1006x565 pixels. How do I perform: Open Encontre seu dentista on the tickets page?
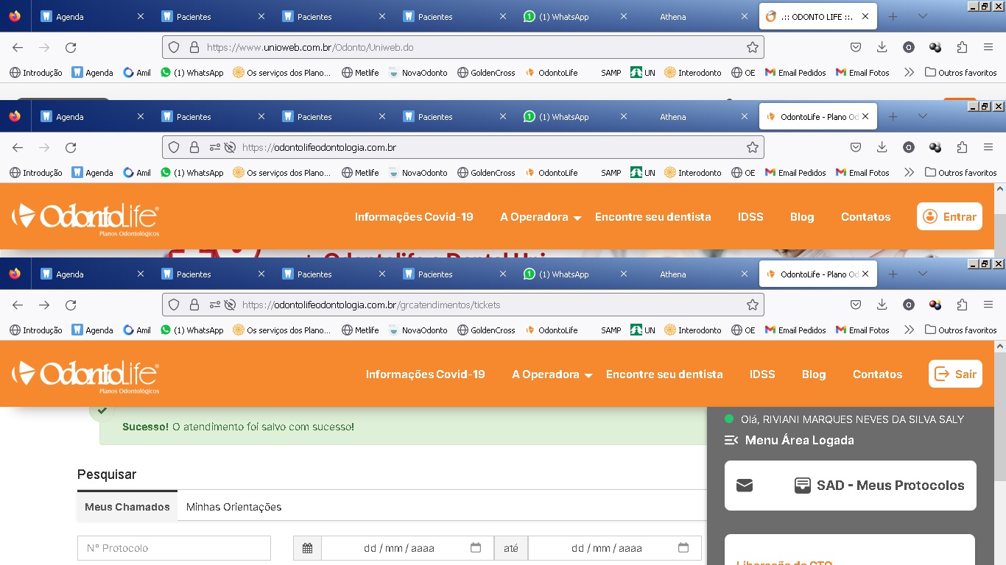(664, 374)
